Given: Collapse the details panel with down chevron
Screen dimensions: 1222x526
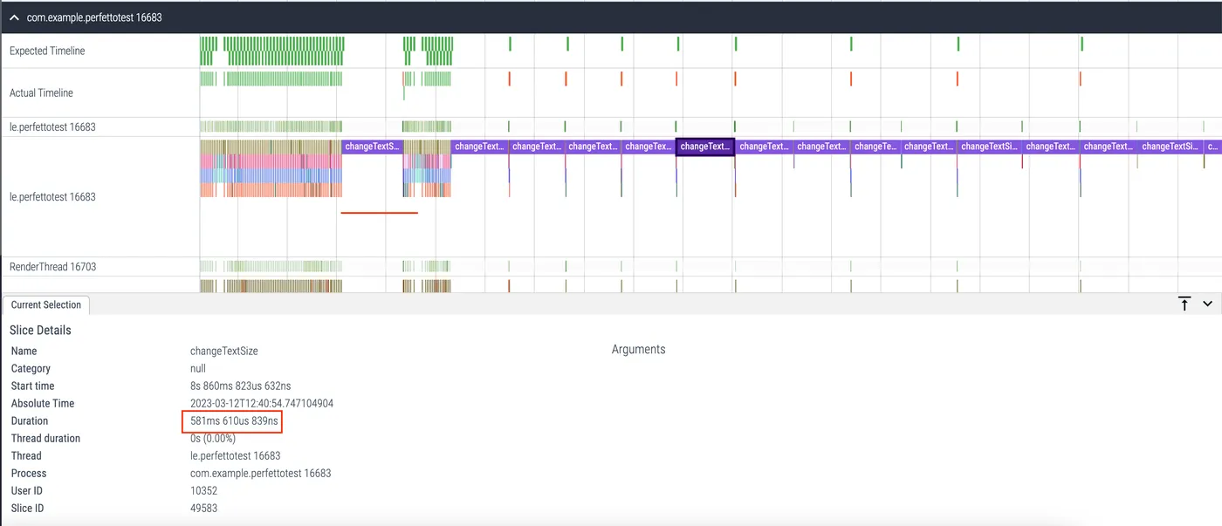Looking at the screenshot, I should (1208, 304).
